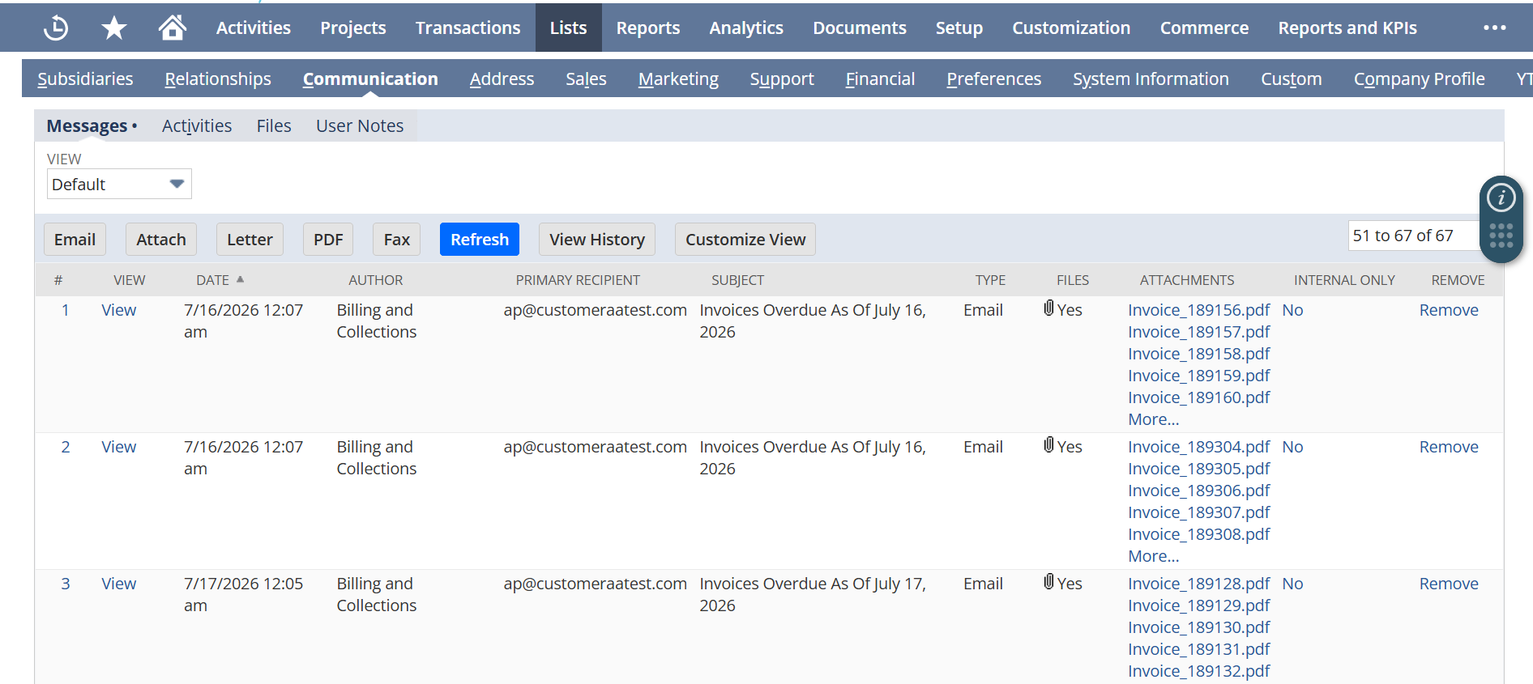The height and width of the screenshot is (684, 1533).
Task: Open the Analytics menu
Action: (746, 28)
